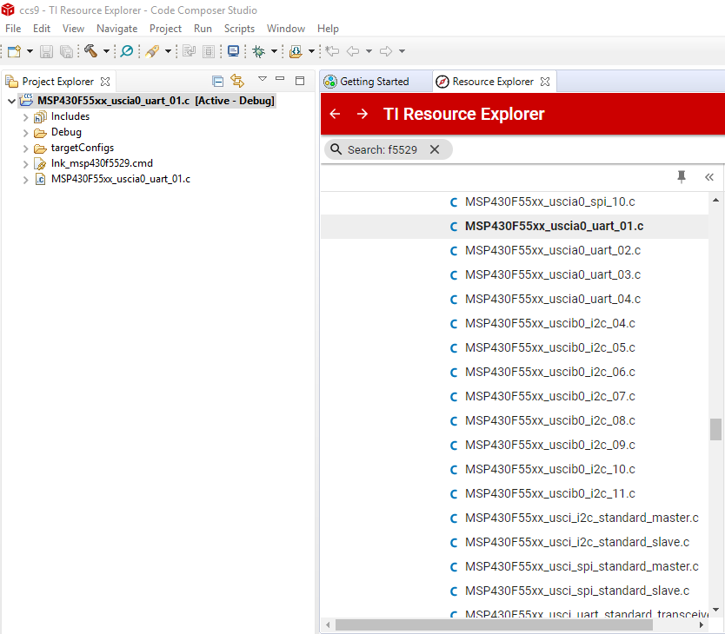Click the magnifier search toolbar icon
The height and width of the screenshot is (634, 725).
point(126,51)
